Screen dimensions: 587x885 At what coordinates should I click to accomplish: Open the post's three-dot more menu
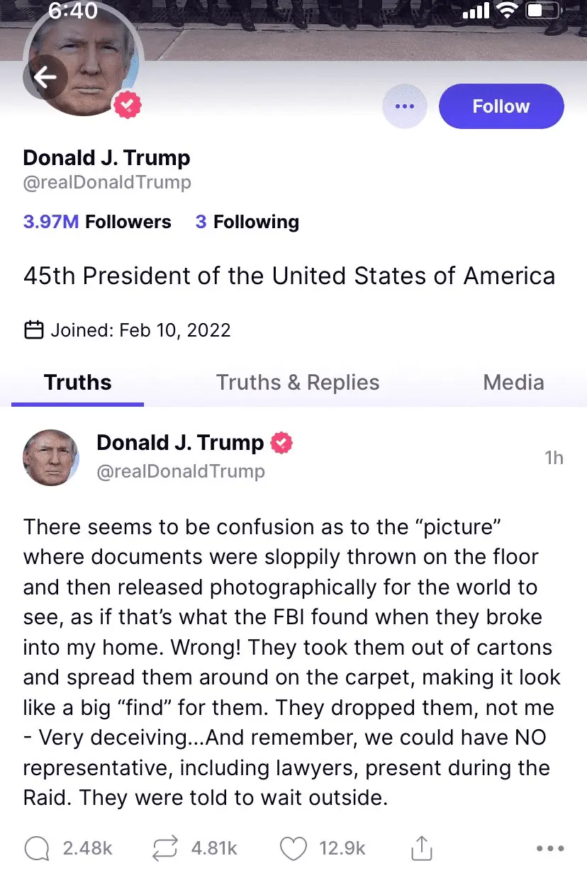550,848
